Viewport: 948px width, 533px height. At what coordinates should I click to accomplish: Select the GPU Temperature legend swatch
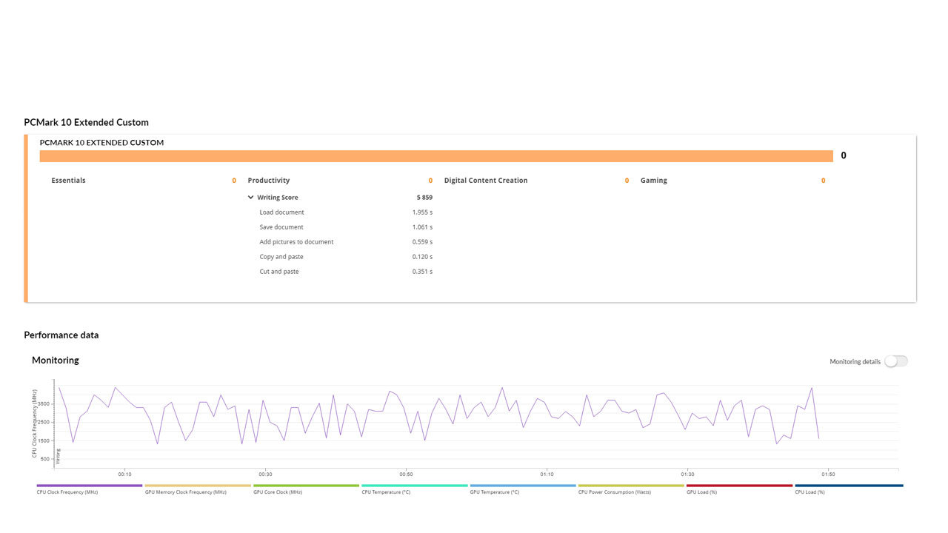pyautogui.click(x=523, y=486)
